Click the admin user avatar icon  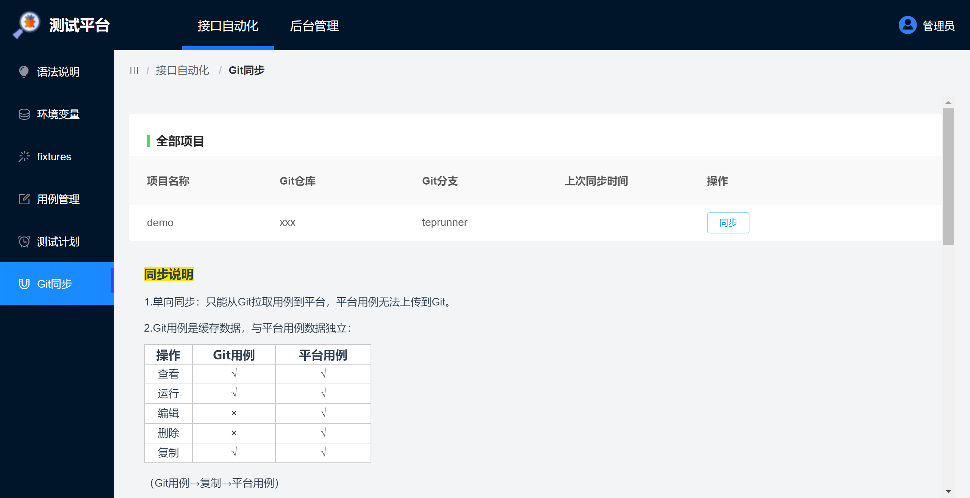point(907,25)
